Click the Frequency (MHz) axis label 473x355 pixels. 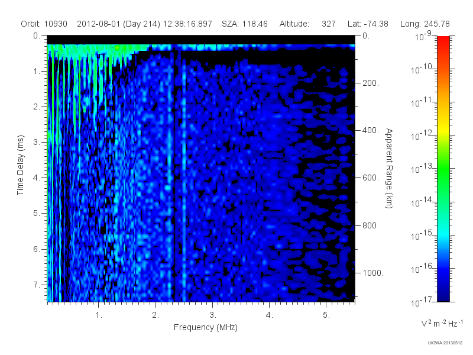pyautogui.click(x=205, y=327)
